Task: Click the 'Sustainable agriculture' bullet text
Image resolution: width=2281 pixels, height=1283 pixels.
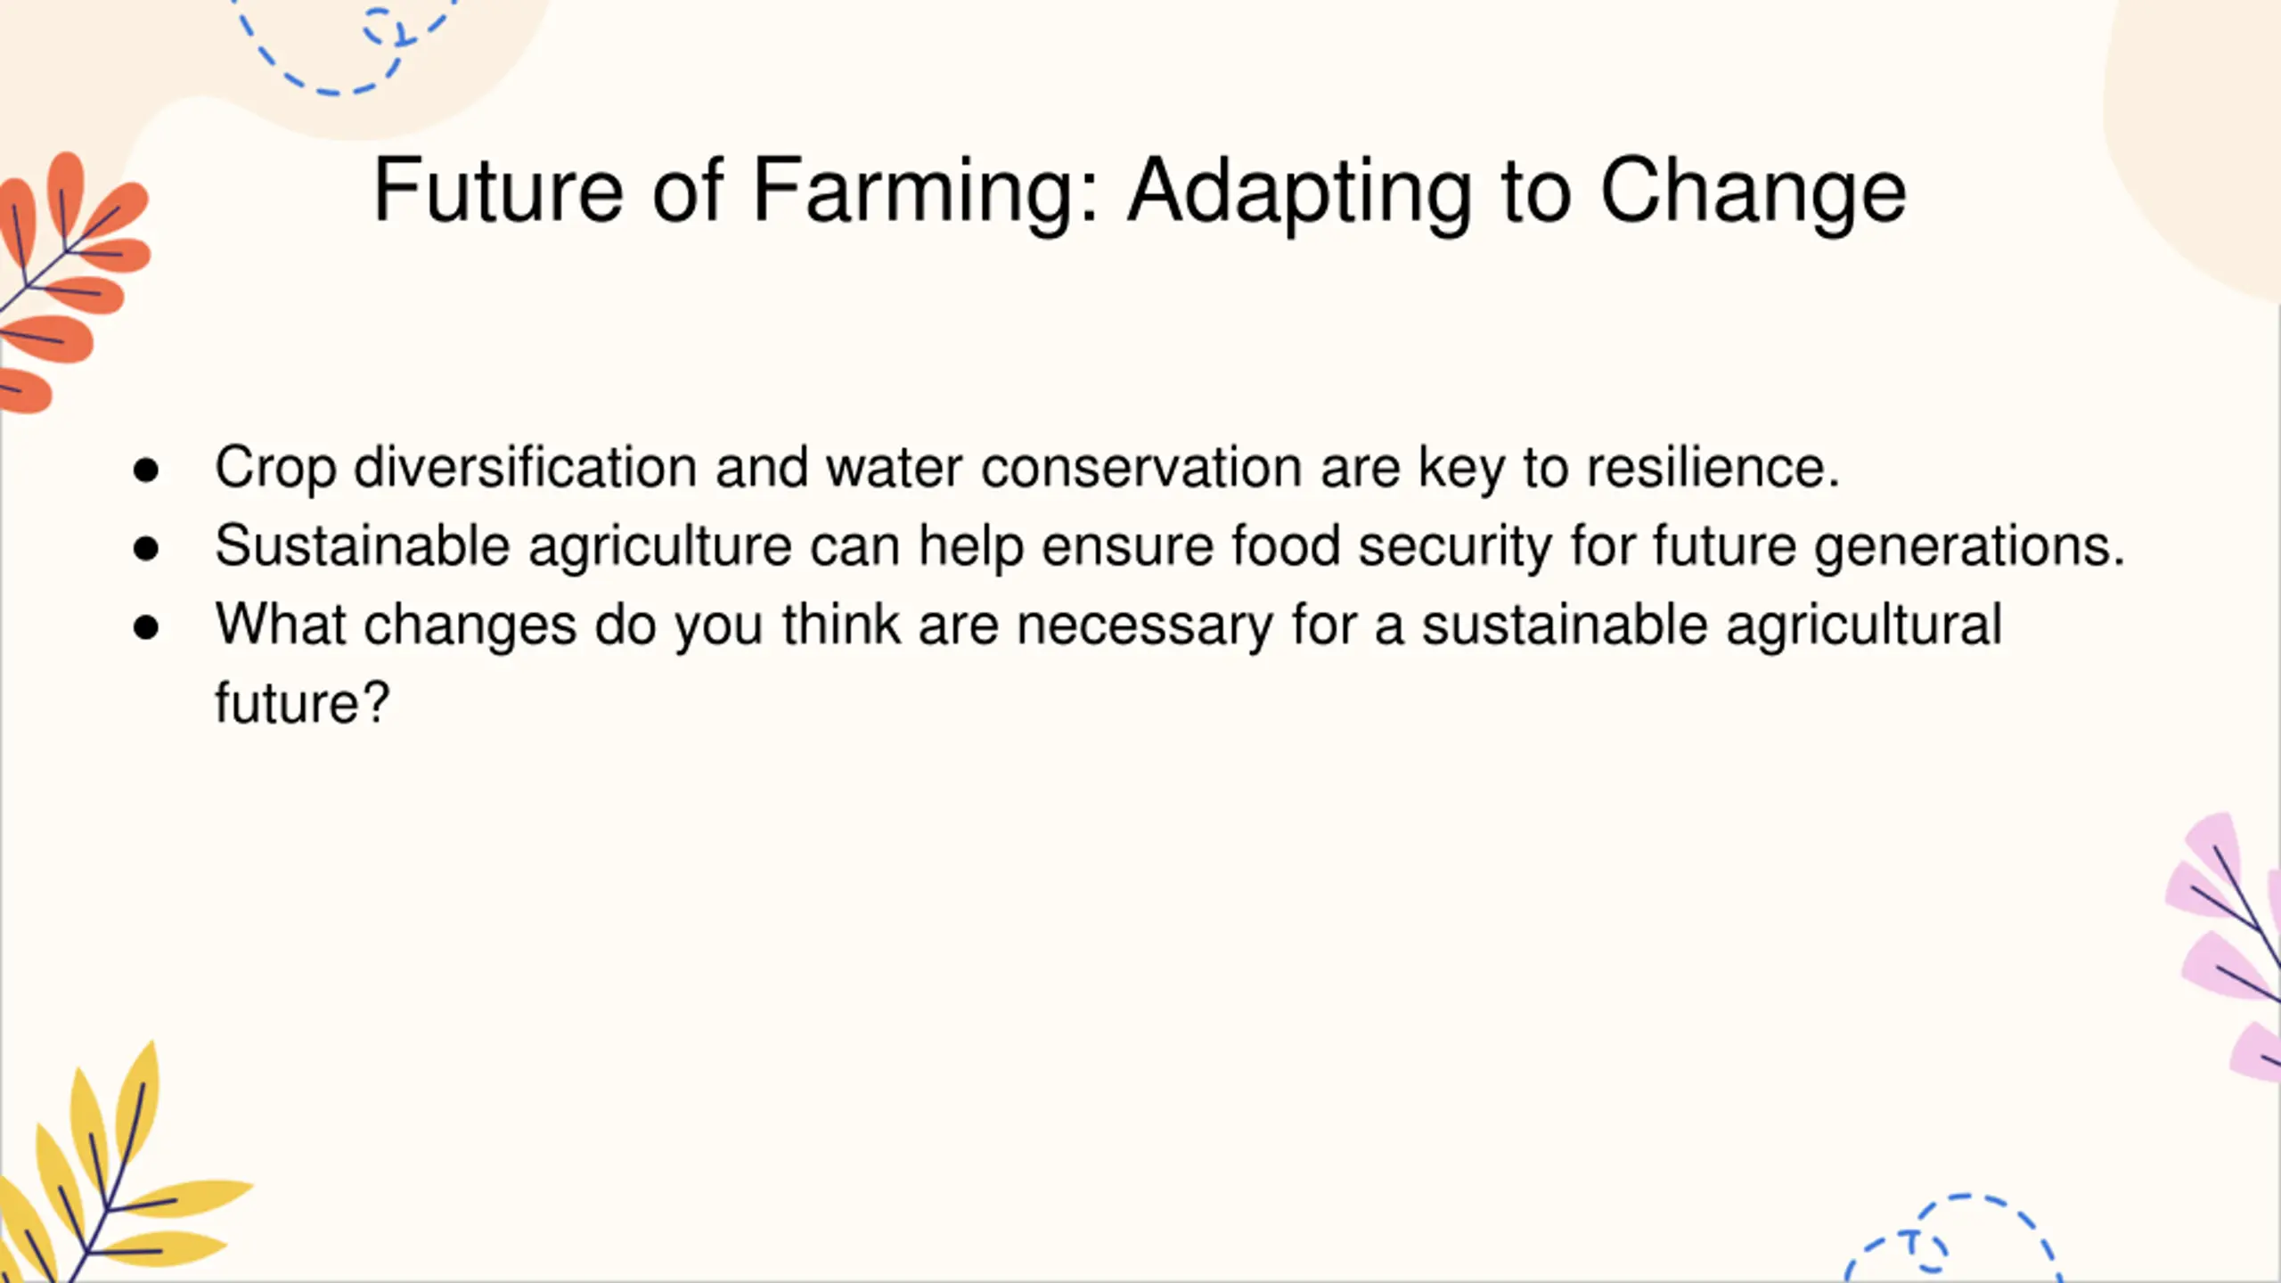Action: [1170, 546]
